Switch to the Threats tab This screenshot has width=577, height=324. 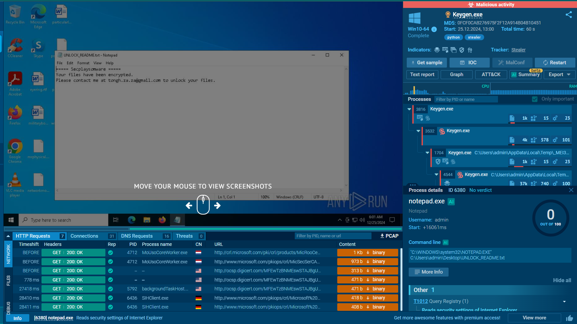point(189,236)
